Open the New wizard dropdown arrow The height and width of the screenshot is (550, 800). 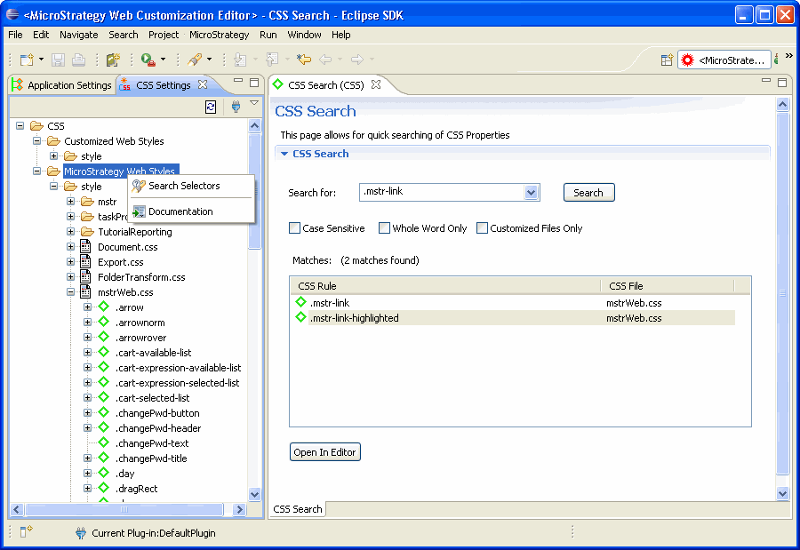(x=41, y=60)
